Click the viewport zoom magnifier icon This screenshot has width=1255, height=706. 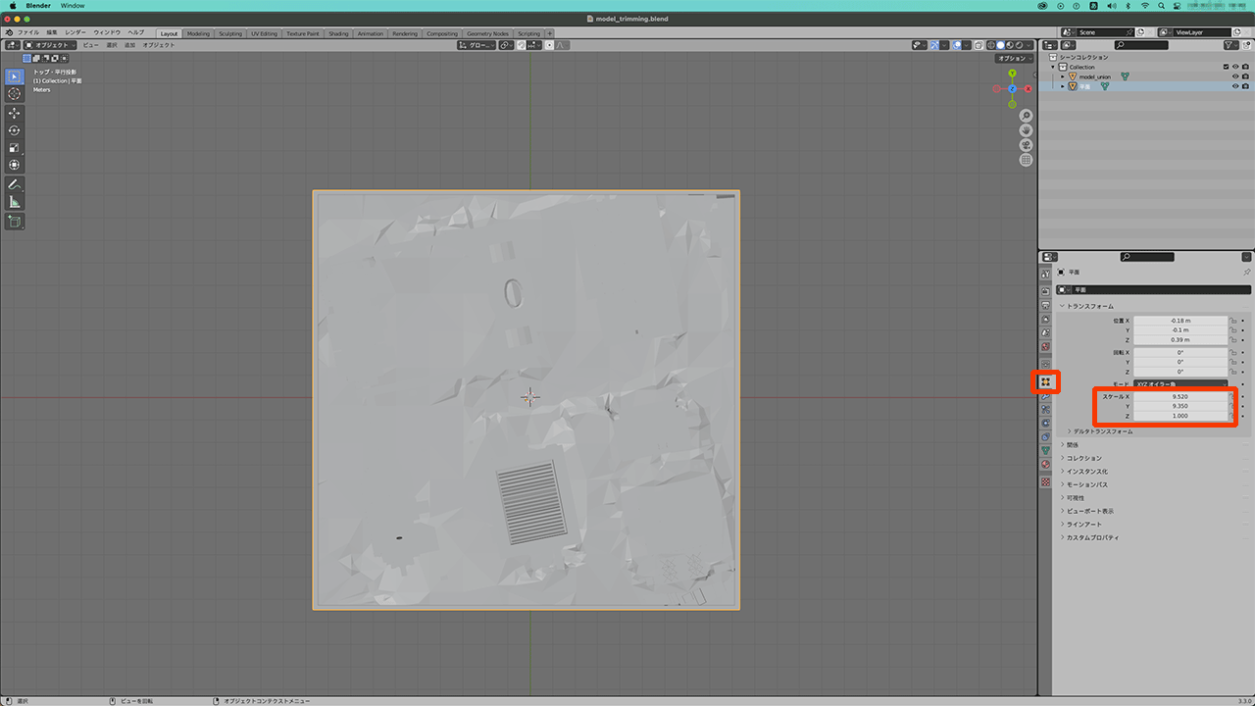(1026, 116)
